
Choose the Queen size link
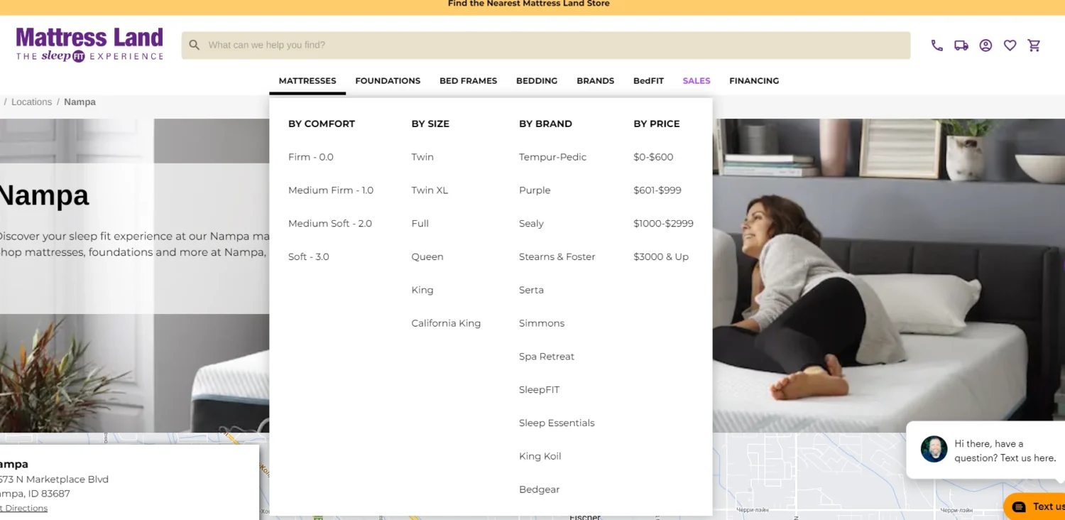(427, 257)
